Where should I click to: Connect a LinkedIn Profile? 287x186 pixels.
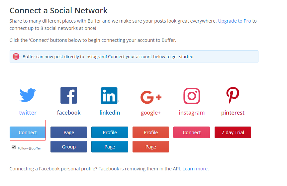pyautogui.click(x=110, y=133)
